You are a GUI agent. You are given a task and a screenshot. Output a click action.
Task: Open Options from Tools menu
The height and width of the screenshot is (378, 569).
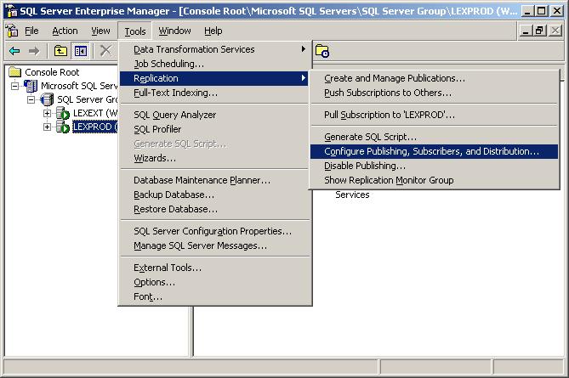pyautogui.click(x=214, y=282)
